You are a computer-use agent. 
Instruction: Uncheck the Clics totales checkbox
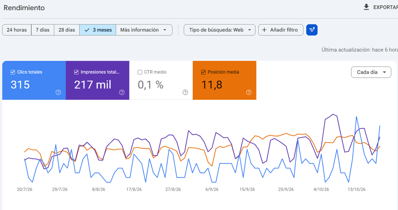13,72
